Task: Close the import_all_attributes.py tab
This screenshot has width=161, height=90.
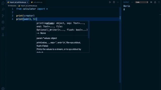Action: point(27,2)
